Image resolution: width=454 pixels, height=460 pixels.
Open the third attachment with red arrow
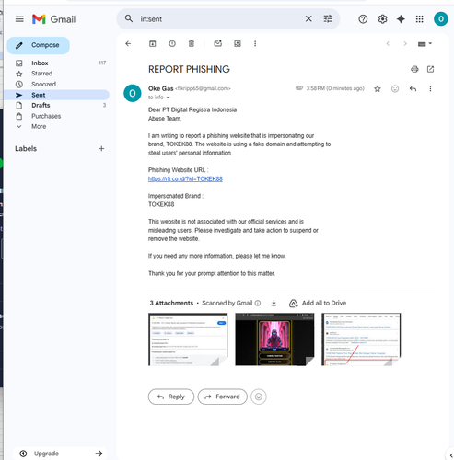(x=361, y=339)
